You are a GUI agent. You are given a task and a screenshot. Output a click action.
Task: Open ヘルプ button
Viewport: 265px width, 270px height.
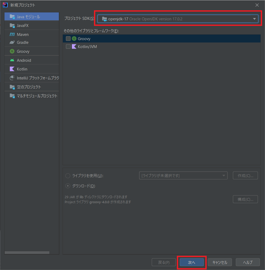coord(248,262)
